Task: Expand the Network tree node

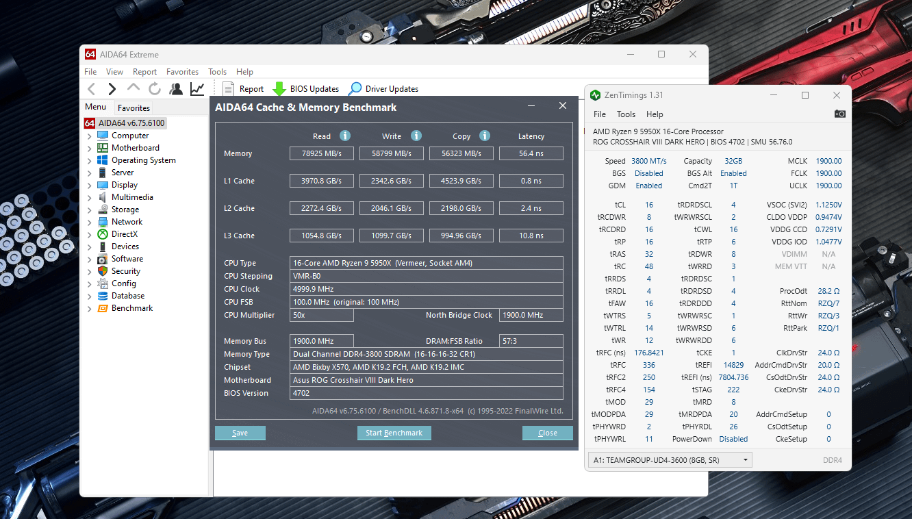Action: (89, 222)
